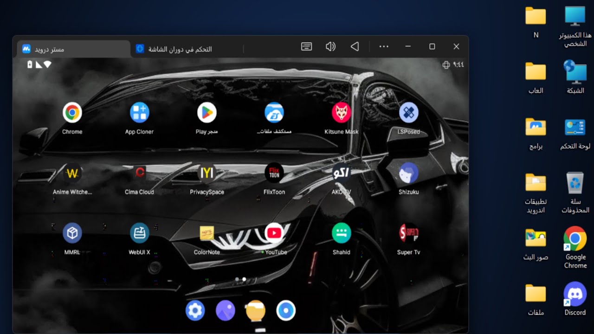Screen dimensions: 594x334
Task: Select the Google Chrome desktop shortcut
Action: coord(575,249)
